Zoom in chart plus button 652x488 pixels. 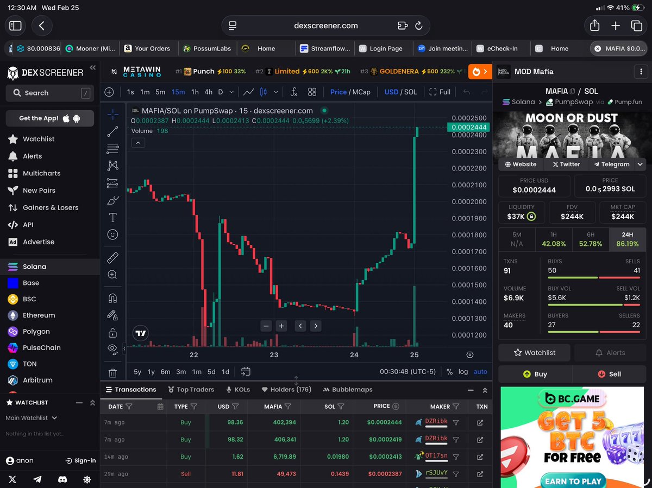click(x=281, y=326)
